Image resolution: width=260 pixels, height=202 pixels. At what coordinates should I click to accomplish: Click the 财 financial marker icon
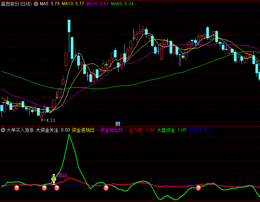coord(118,124)
